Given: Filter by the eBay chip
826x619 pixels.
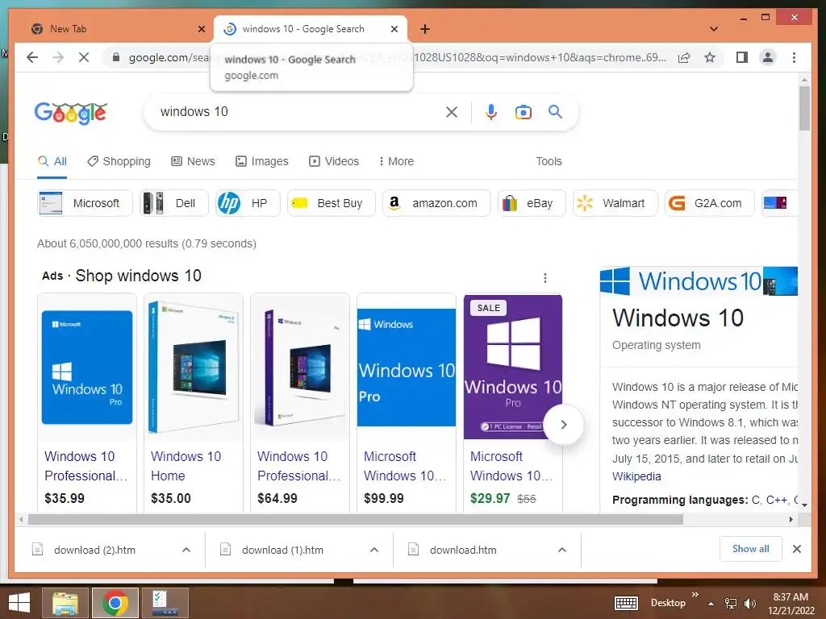Looking at the screenshot, I should [x=532, y=203].
